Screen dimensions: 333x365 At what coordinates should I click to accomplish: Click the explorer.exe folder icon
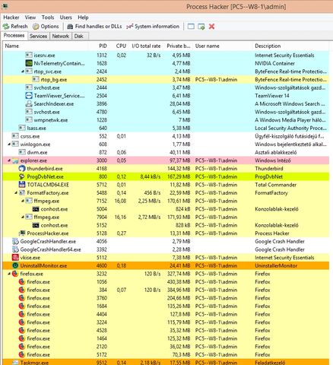(15, 160)
